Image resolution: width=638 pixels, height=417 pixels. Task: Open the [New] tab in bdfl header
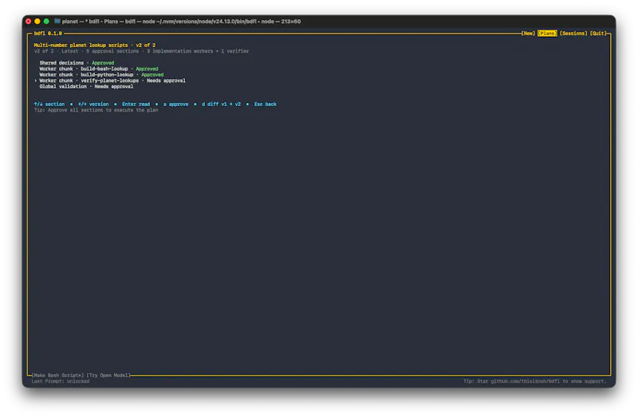click(528, 33)
